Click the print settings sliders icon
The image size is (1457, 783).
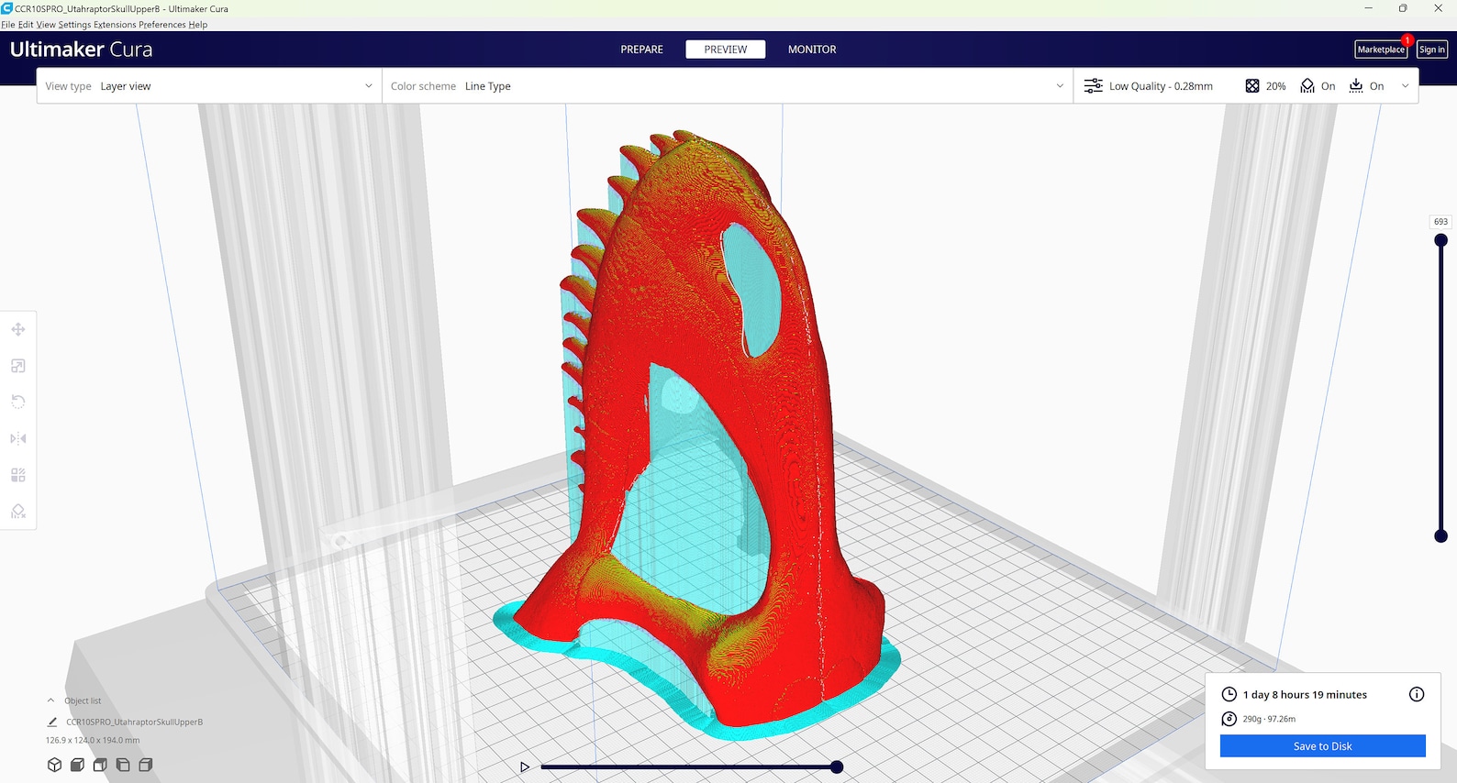pyautogui.click(x=1094, y=86)
